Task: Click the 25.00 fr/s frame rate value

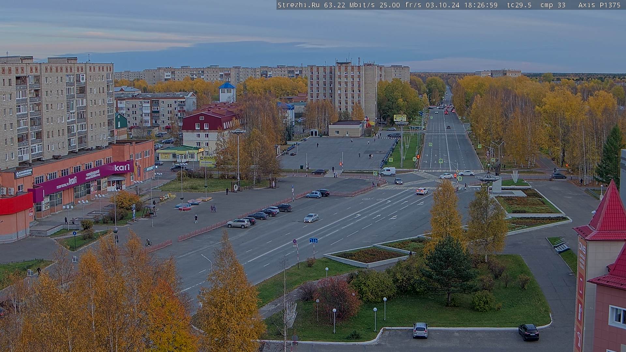Action: coord(400,5)
